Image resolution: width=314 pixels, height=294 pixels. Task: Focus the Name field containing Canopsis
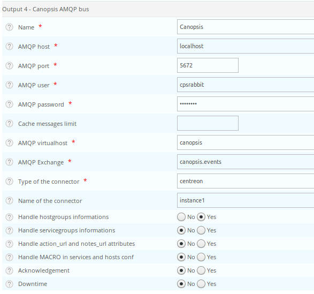pyautogui.click(x=246, y=27)
